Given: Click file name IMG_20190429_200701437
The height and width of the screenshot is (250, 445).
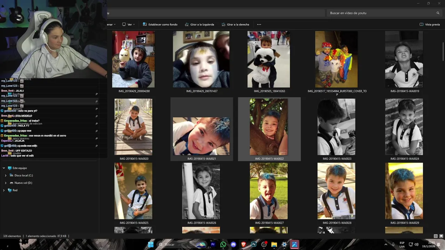Looking at the screenshot, I should pos(202,91).
